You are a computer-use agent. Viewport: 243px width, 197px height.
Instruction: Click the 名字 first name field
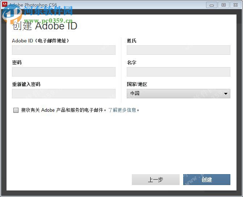(179, 72)
